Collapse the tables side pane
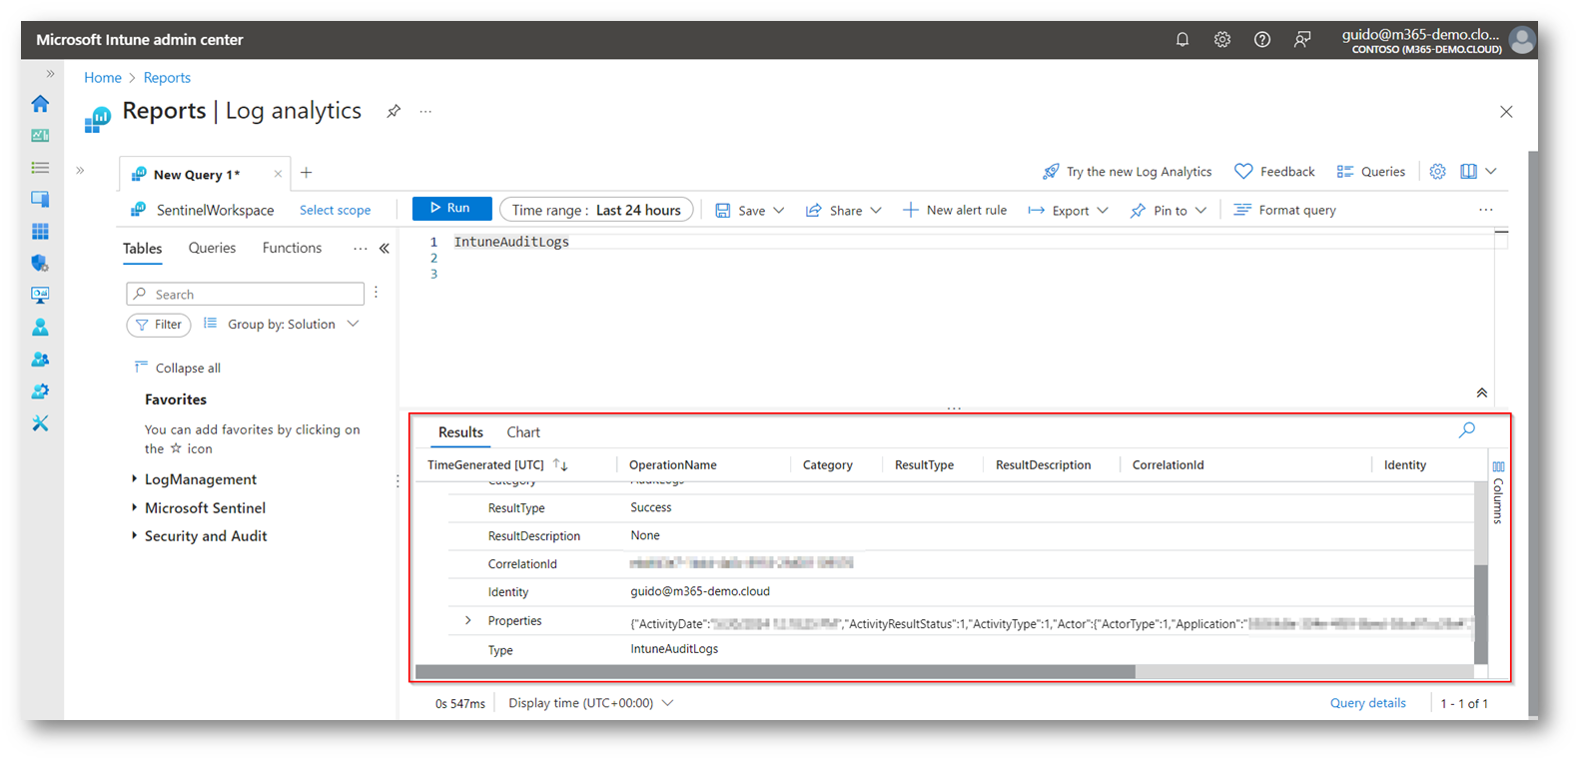Viewport: 1580px width, 762px height. (x=385, y=249)
